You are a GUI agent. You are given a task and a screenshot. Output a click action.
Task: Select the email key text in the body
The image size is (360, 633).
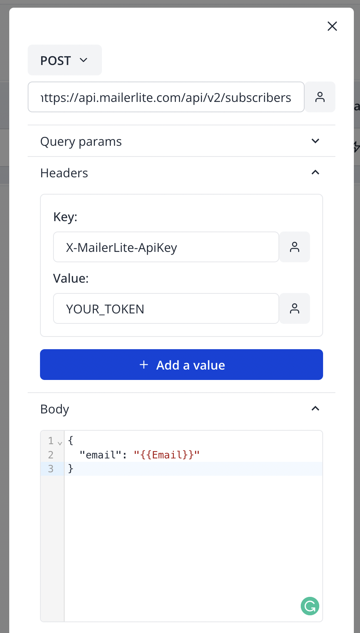(100, 455)
